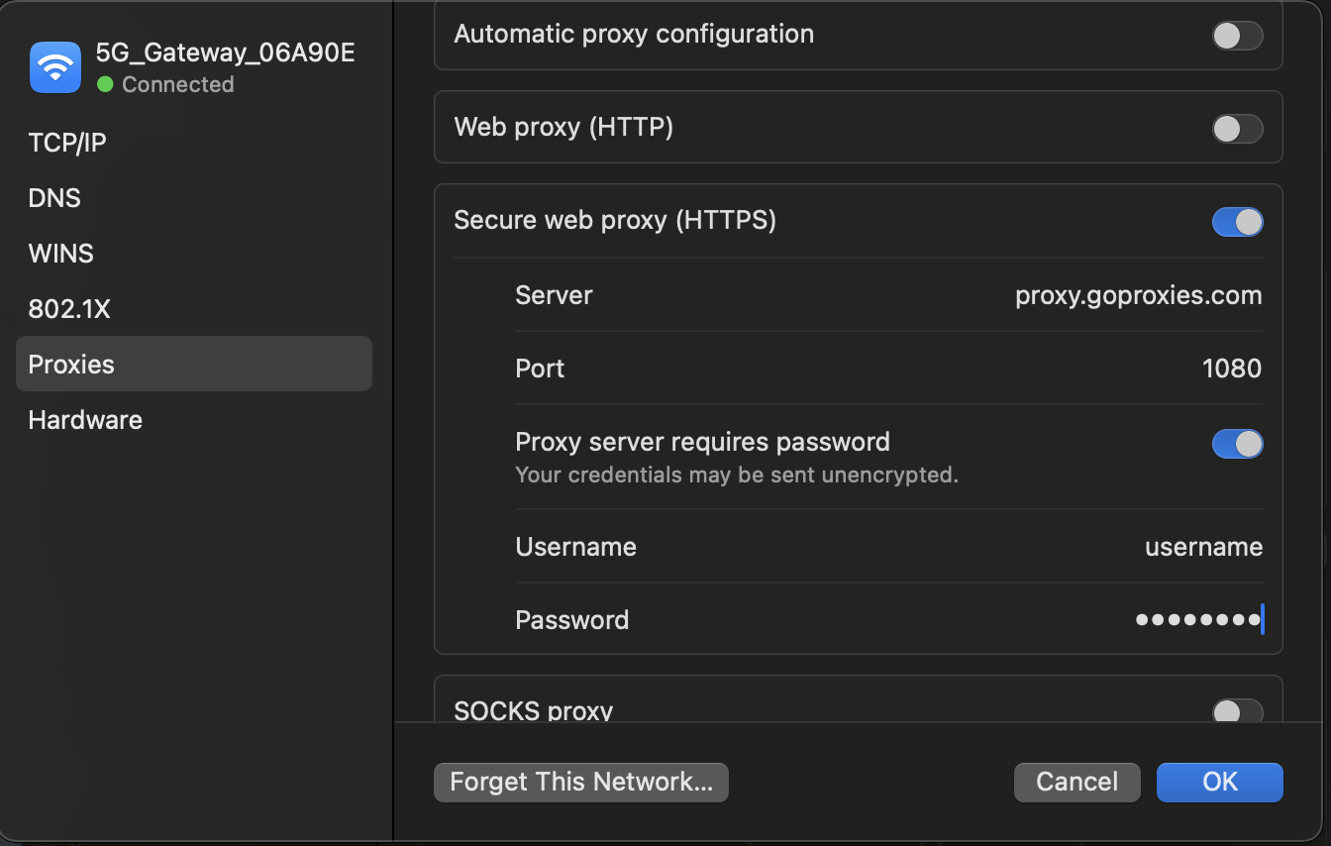
Task: Toggle off Proxy server requires password
Action: (1237, 444)
